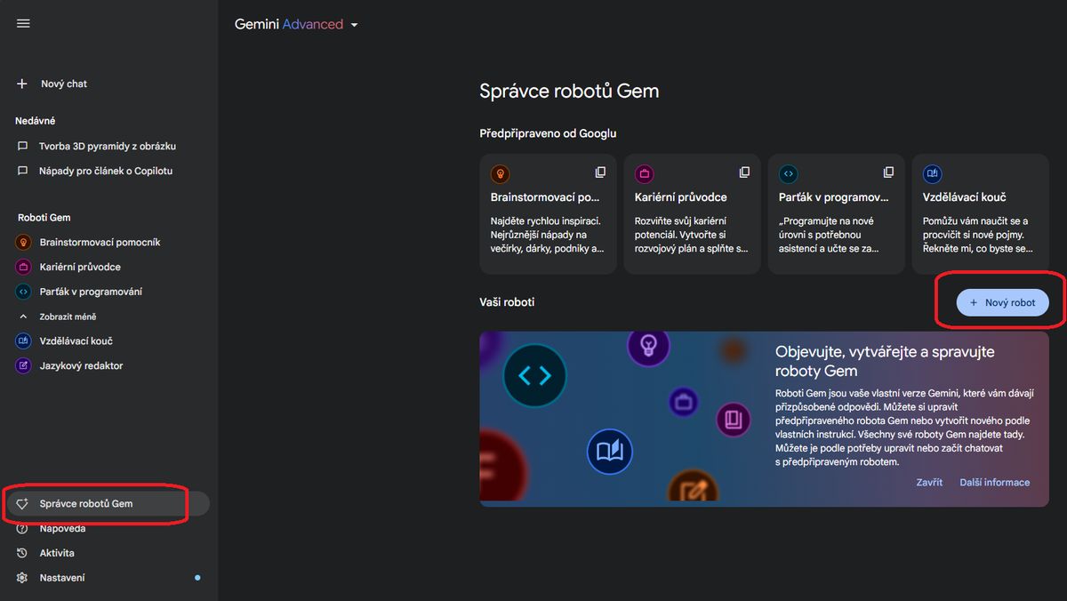Open Nápověda in the sidebar

[62, 528]
